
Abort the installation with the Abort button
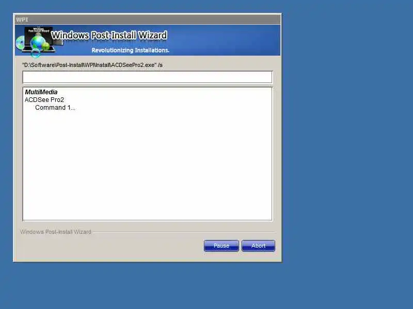pyautogui.click(x=258, y=246)
